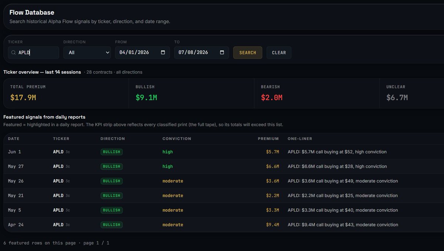Click the moderate conviction in May 21 row
This screenshot has height=251, width=444.
click(173, 195)
